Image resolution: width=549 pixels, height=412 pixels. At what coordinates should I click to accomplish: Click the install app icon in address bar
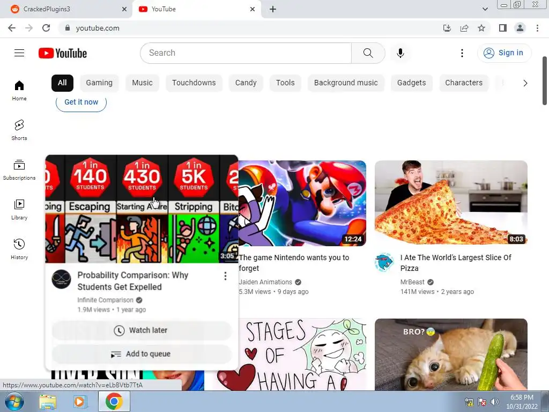(447, 28)
